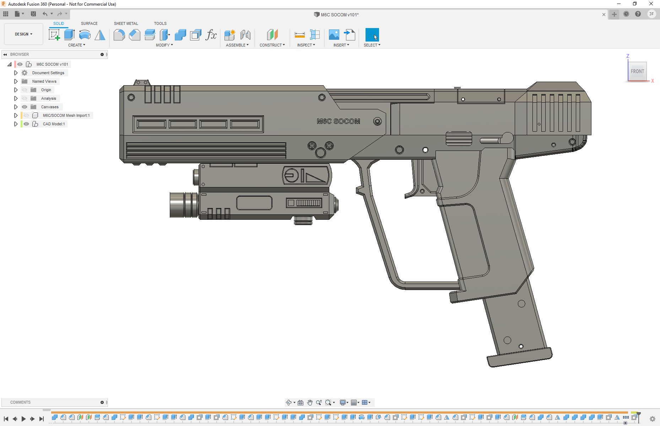Switch to the SHEET METAL tab
Viewport: 660px width, 426px height.
pos(126,23)
